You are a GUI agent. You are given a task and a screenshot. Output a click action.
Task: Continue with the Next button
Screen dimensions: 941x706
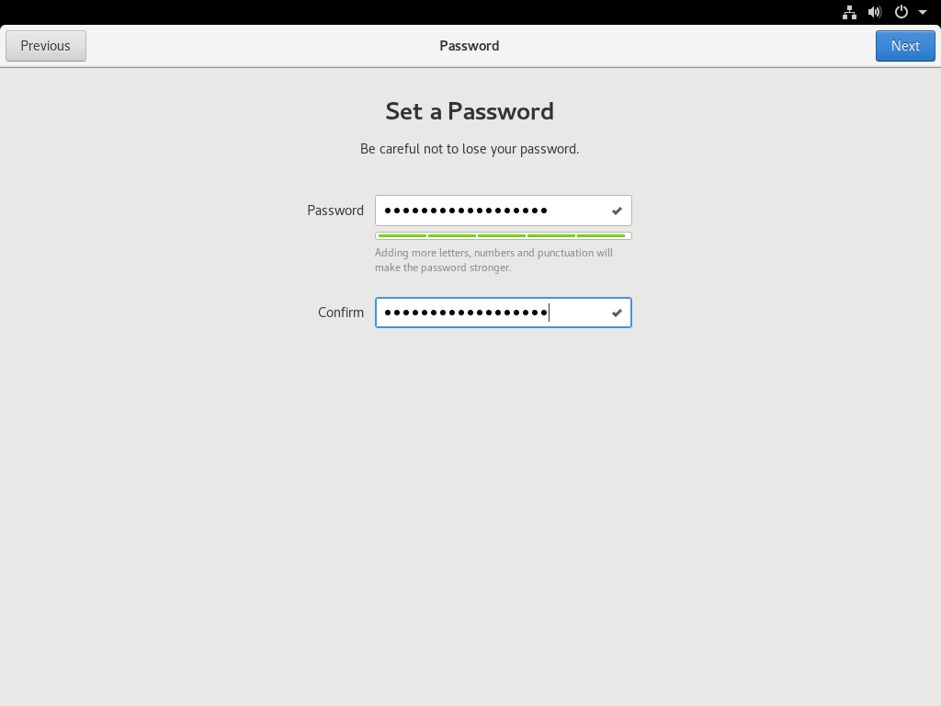coord(905,46)
